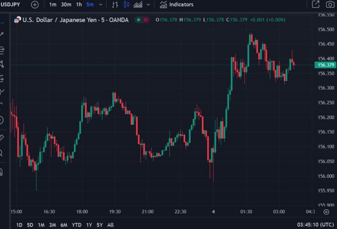Open the chart type dropdown arrow
The height and width of the screenshot is (229, 337).
[148, 4]
